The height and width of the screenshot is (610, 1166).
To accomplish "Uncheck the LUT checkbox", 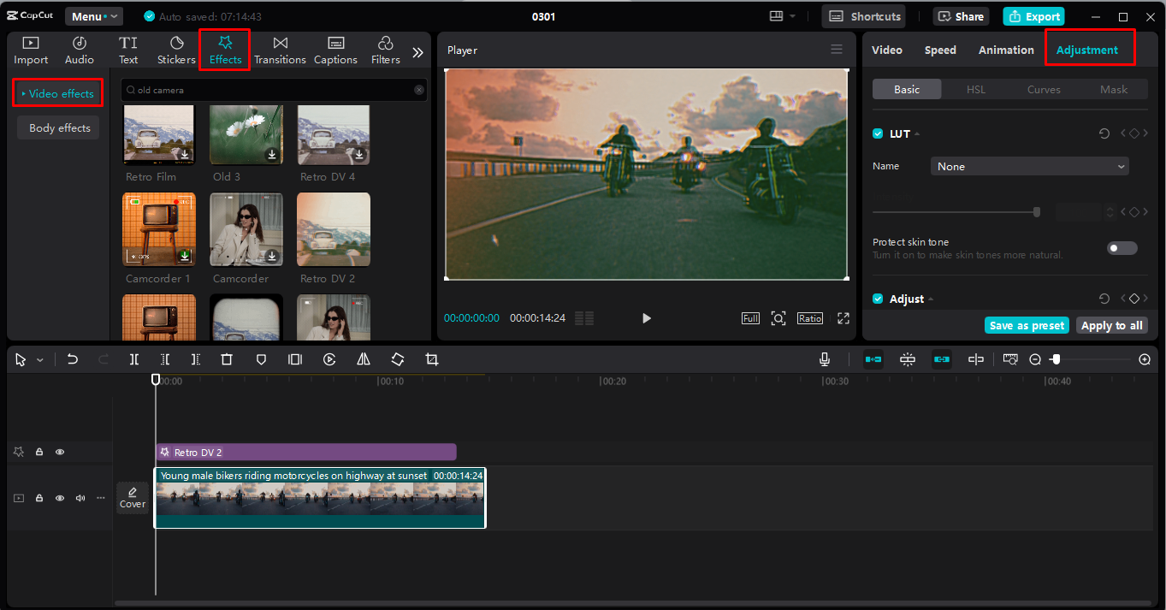I will point(878,133).
